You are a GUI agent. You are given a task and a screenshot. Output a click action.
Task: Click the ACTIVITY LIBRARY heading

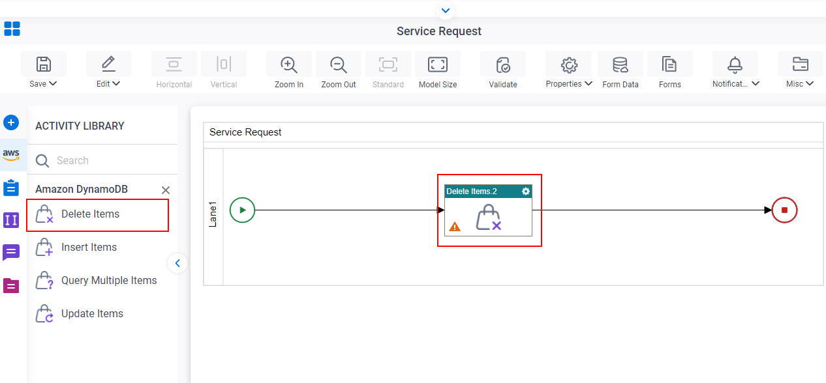[x=80, y=126]
